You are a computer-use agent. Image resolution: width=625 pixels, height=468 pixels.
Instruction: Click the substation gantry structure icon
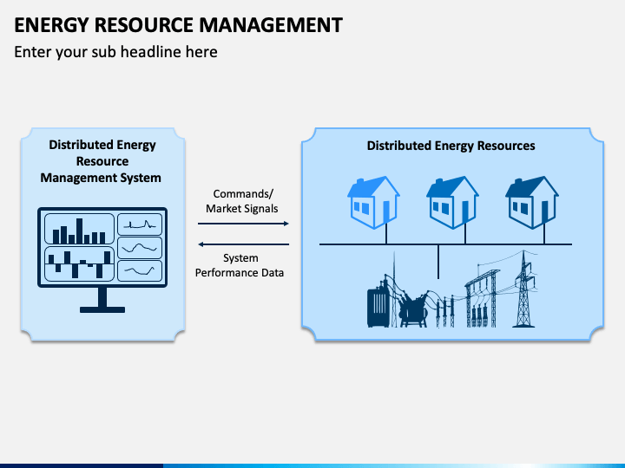click(482, 298)
